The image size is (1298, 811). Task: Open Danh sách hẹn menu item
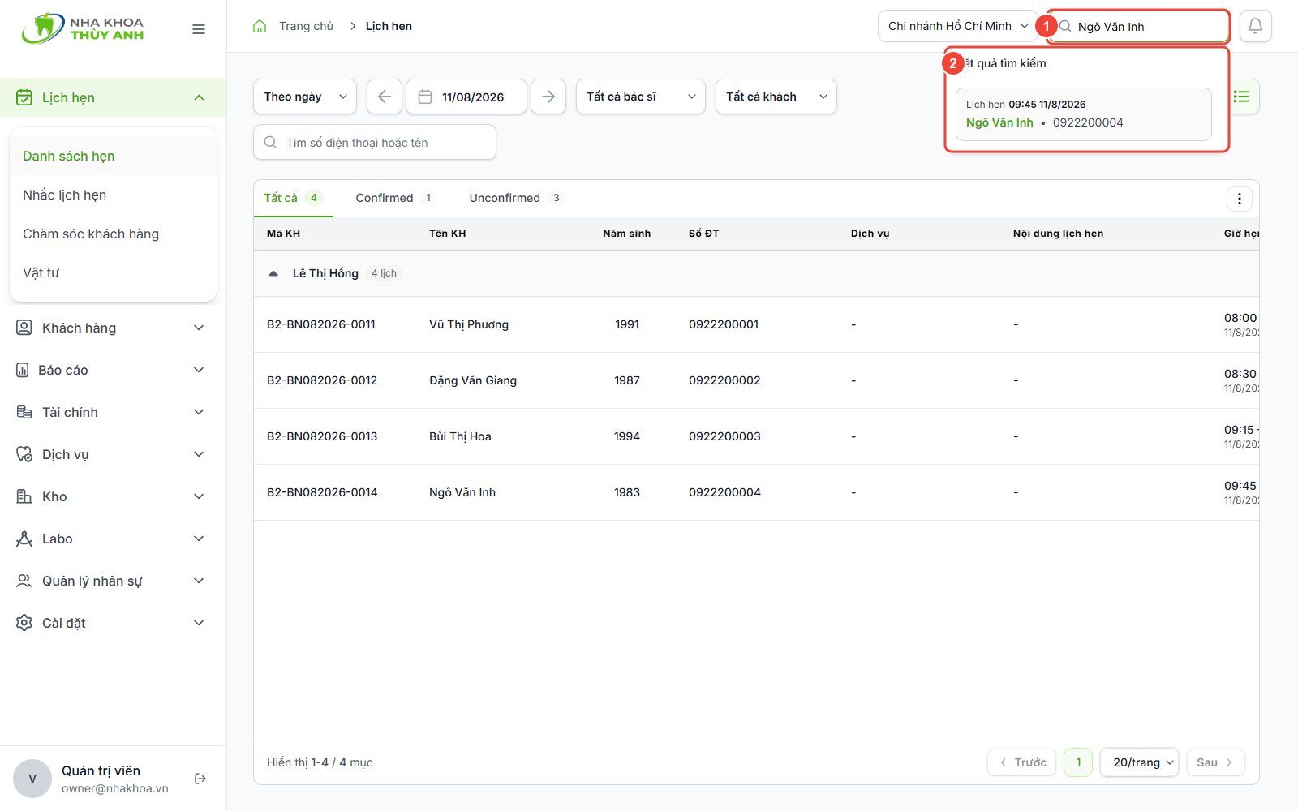(113, 156)
